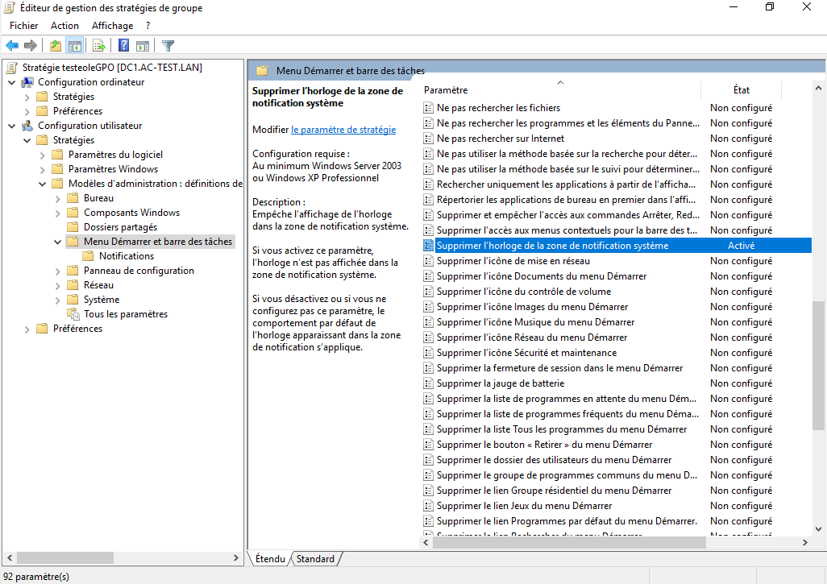Click the Forward arrow toolbar icon
This screenshot has height=584, width=827.
(x=31, y=46)
